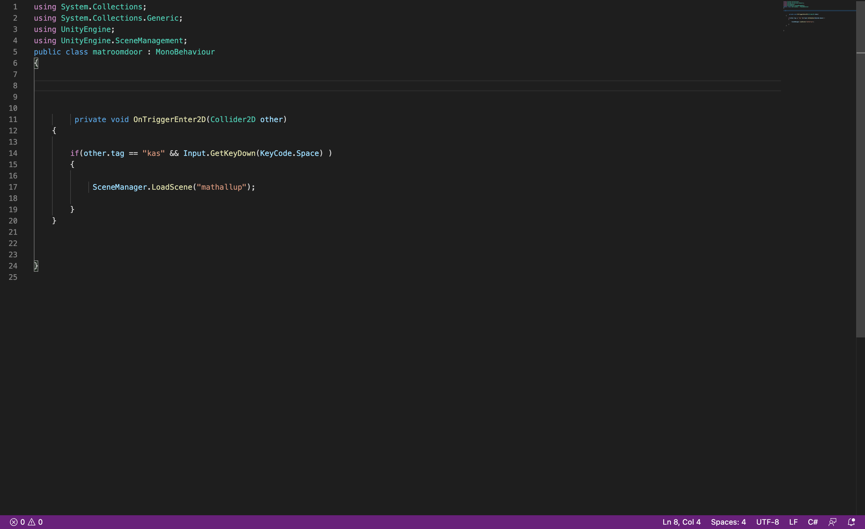Click the closing brace on line 24
865x529 pixels.
(36, 266)
